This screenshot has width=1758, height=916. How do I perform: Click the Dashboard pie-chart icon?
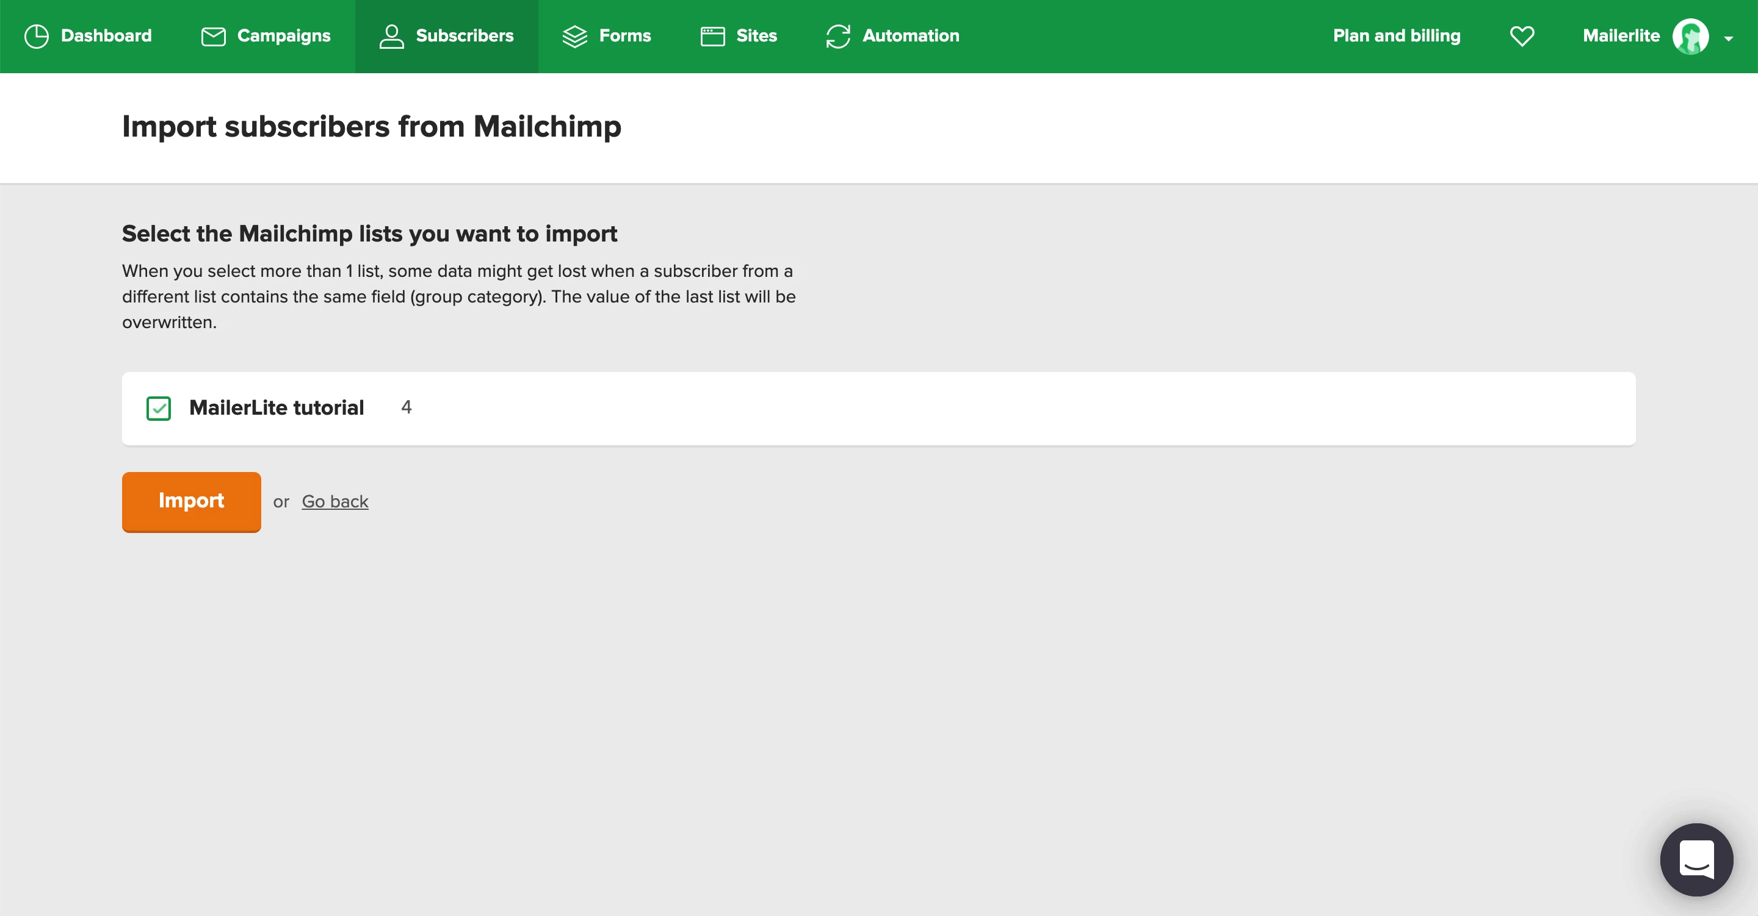click(x=36, y=36)
